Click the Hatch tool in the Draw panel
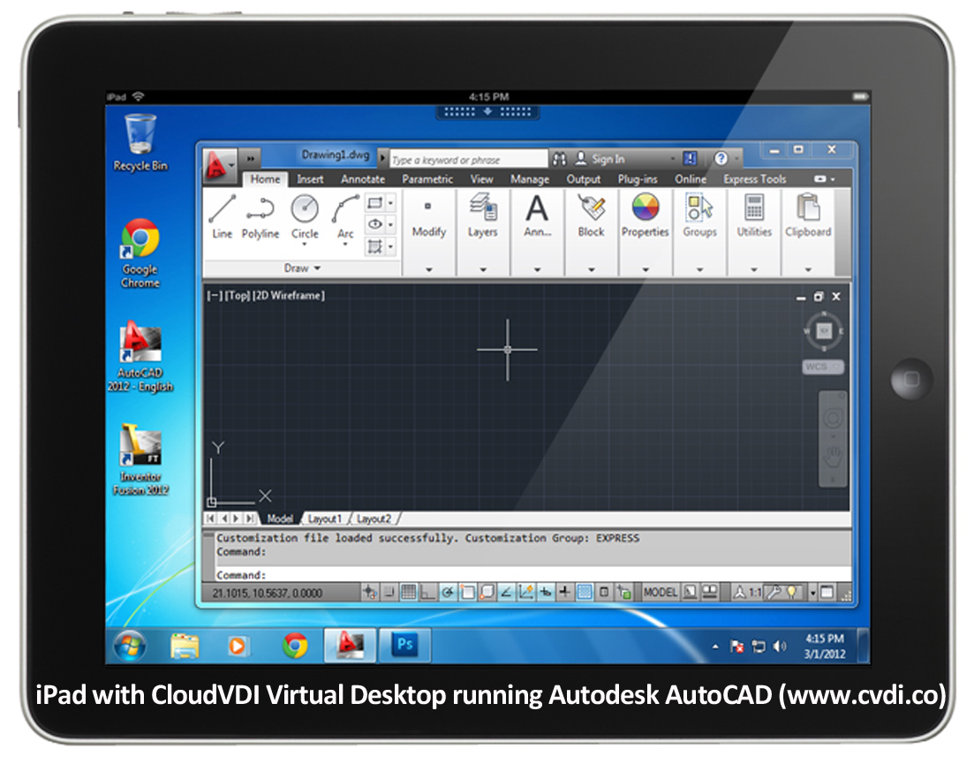 click(x=374, y=246)
